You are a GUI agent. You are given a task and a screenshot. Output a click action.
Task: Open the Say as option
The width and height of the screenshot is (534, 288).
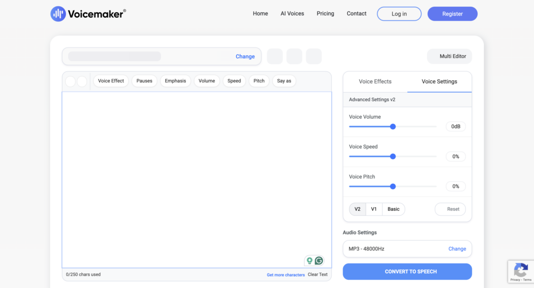click(x=284, y=81)
